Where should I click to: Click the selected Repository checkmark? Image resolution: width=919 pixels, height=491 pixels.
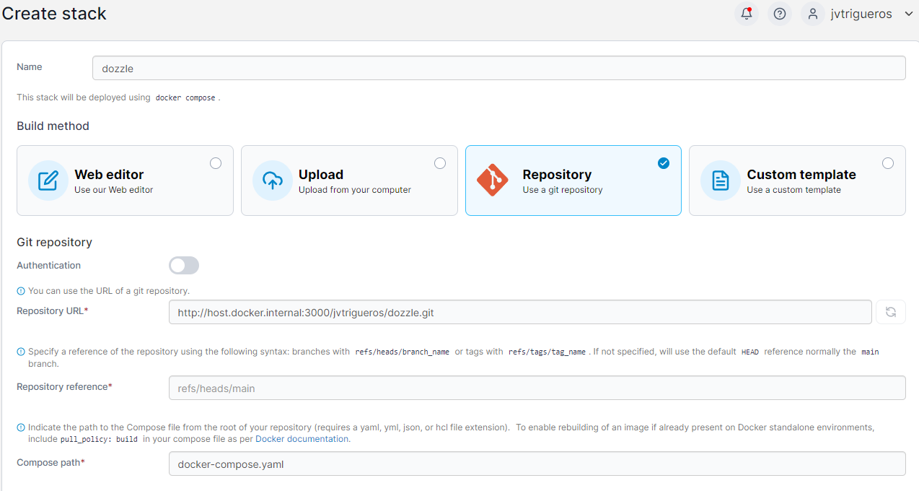[663, 163]
